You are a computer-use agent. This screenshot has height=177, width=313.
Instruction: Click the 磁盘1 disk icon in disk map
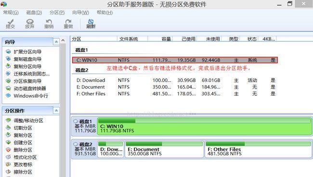coord(76,121)
